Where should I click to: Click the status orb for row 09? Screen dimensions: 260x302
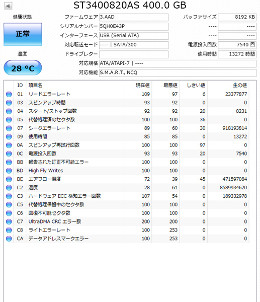click(x=9, y=136)
